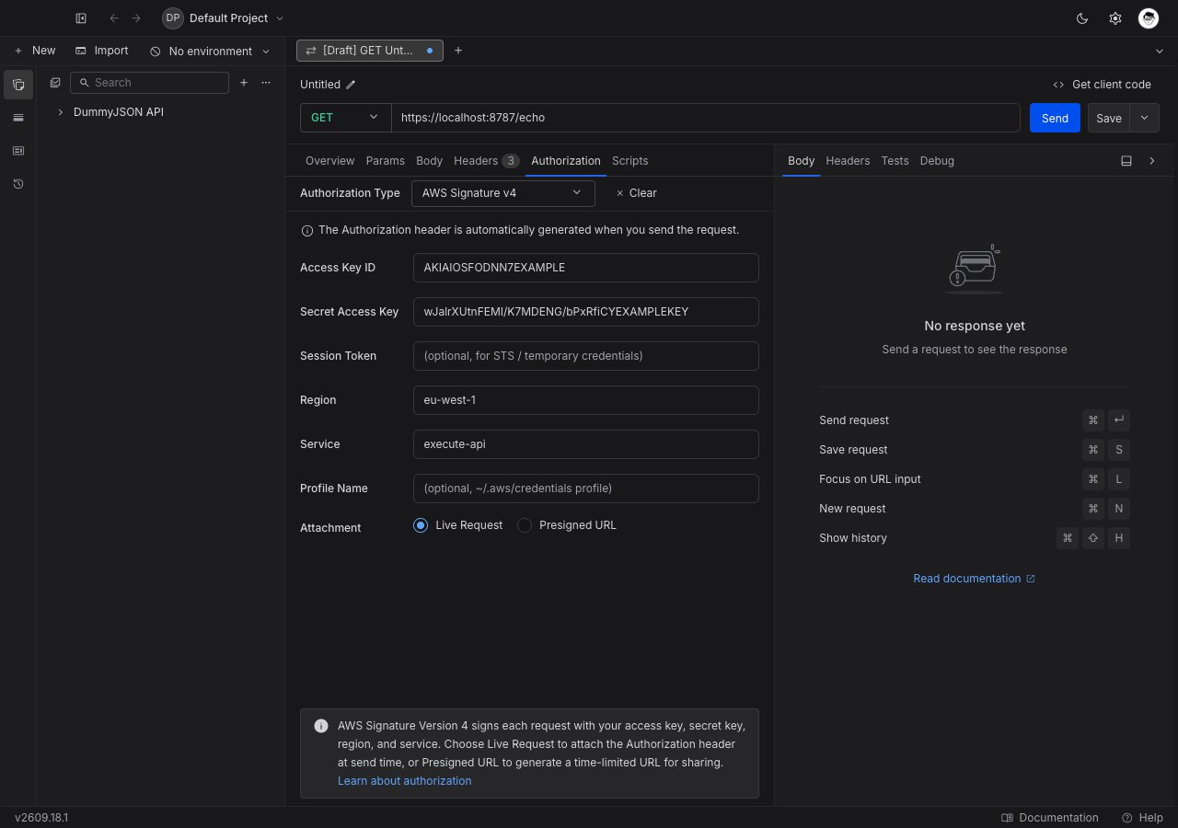Focus the URL input with localhost:8787/echo
This screenshot has height=828, width=1178.
point(706,118)
